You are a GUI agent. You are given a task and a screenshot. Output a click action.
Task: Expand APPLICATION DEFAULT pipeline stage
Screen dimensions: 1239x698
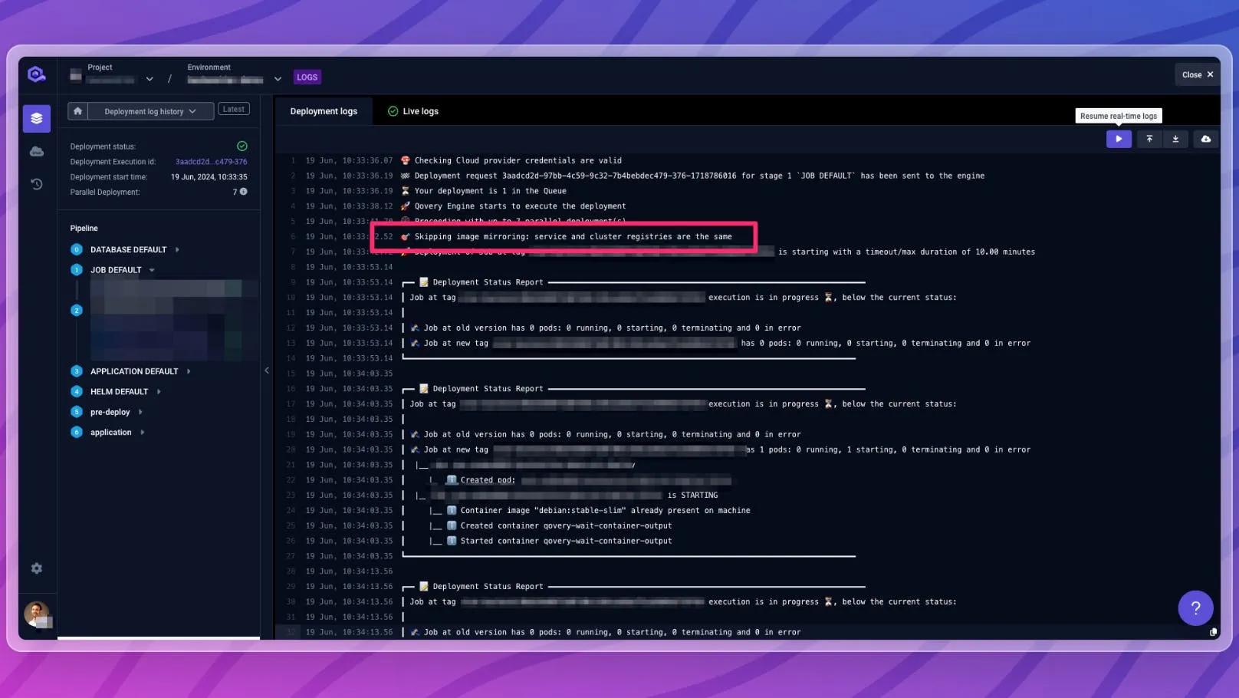pos(189,371)
